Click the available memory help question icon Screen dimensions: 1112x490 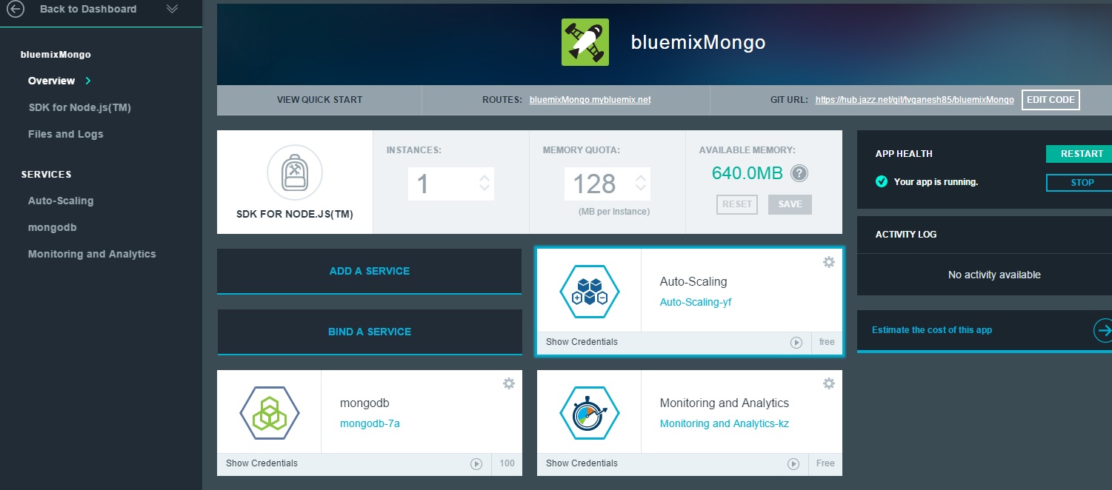point(799,173)
